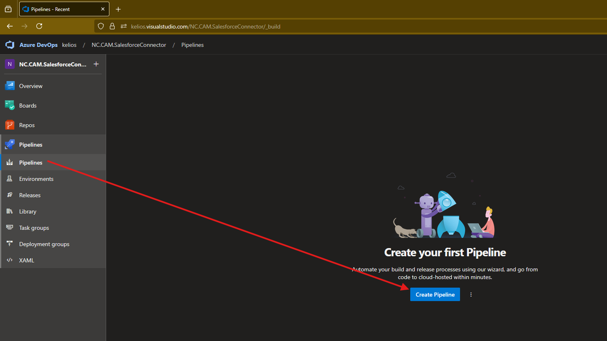Open Task groups in sidebar
The image size is (607, 341).
(34, 228)
